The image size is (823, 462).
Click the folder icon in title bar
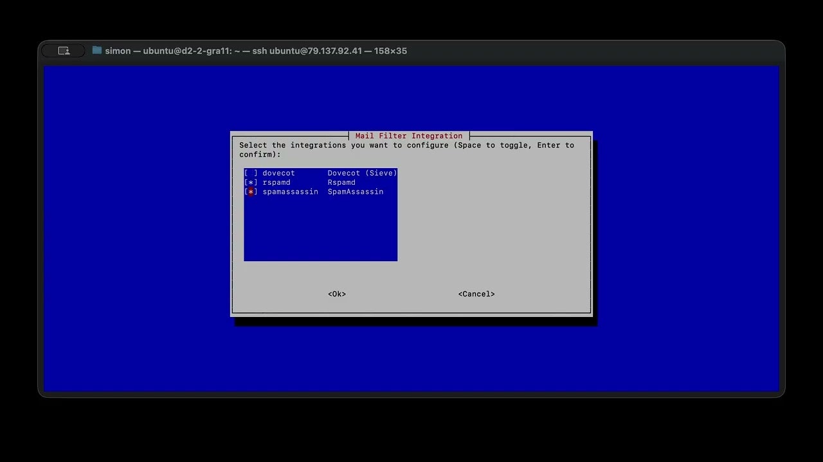(97, 50)
